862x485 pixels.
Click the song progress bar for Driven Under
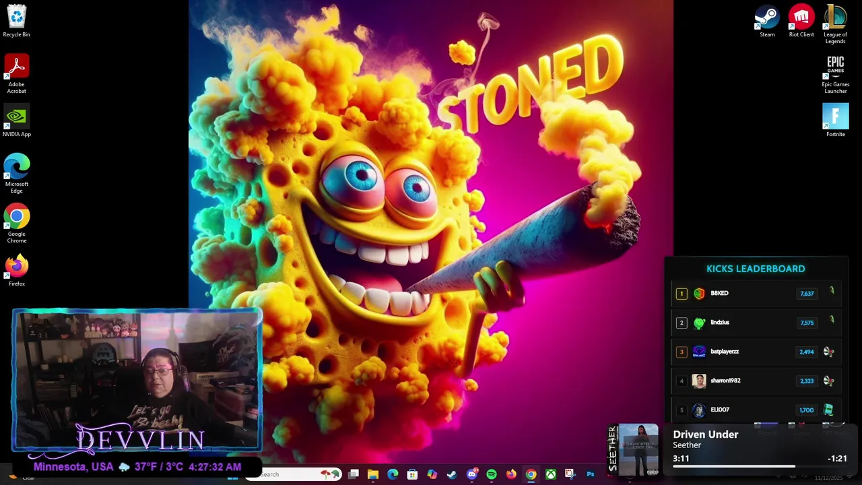tap(760, 466)
